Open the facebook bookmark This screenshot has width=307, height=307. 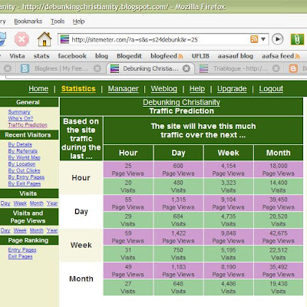click(72, 56)
